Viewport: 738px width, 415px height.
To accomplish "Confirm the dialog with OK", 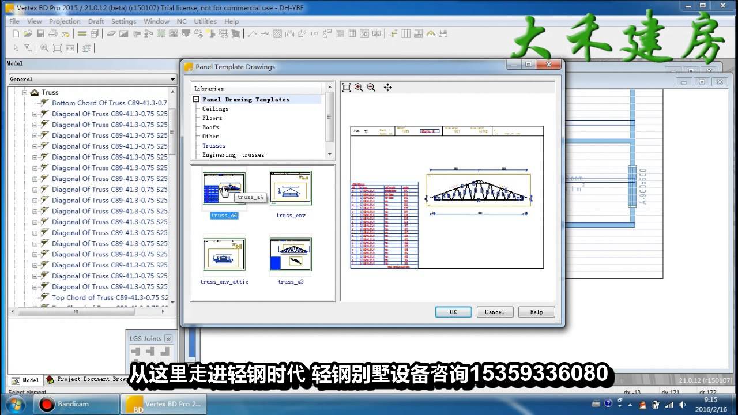I will tap(453, 312).
